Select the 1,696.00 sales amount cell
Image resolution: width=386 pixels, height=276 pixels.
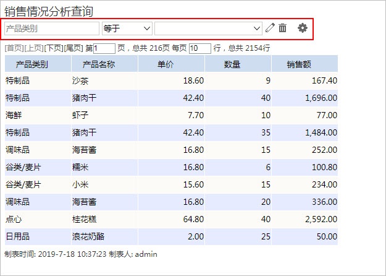(x=304, y=98)
